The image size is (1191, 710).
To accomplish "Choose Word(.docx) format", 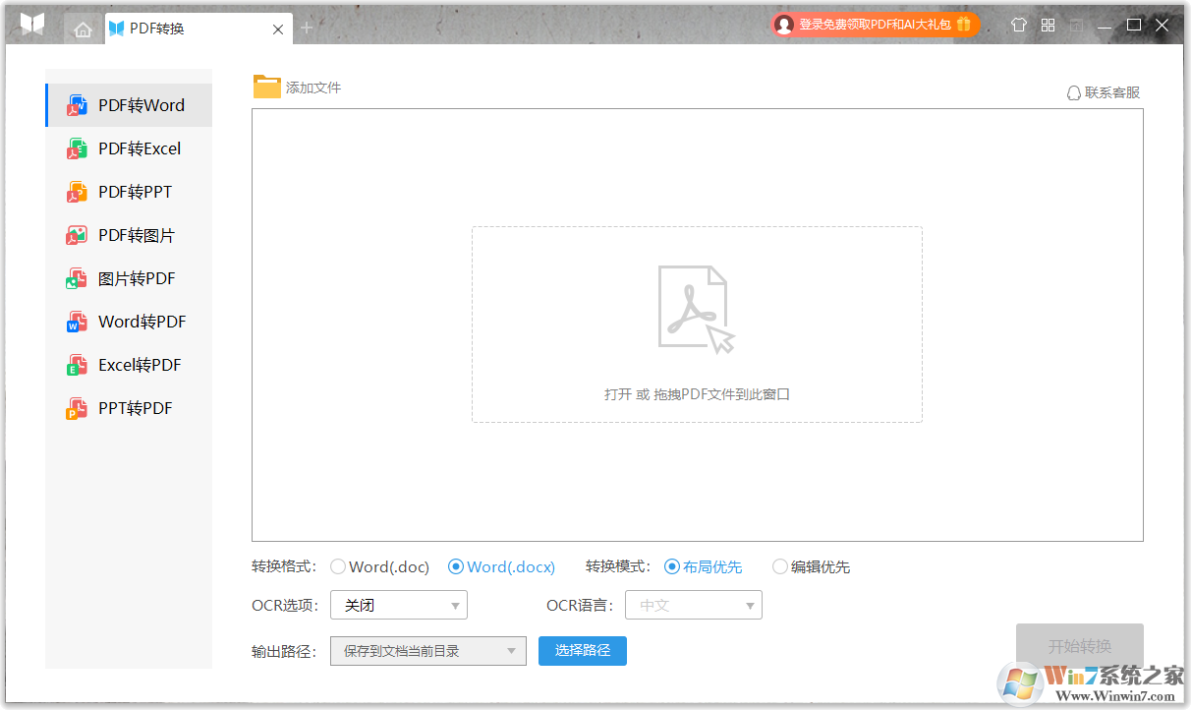I will (x=501, y=566).
